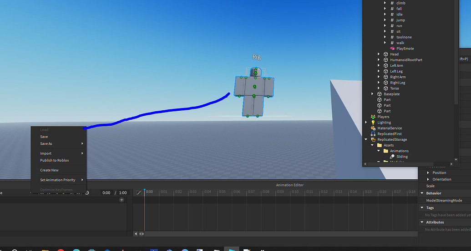The height and width of the screenshot is (251, 471).
Task: Click the hash icon beside idle
Action: pyautogui.click(x=392, y=15)
